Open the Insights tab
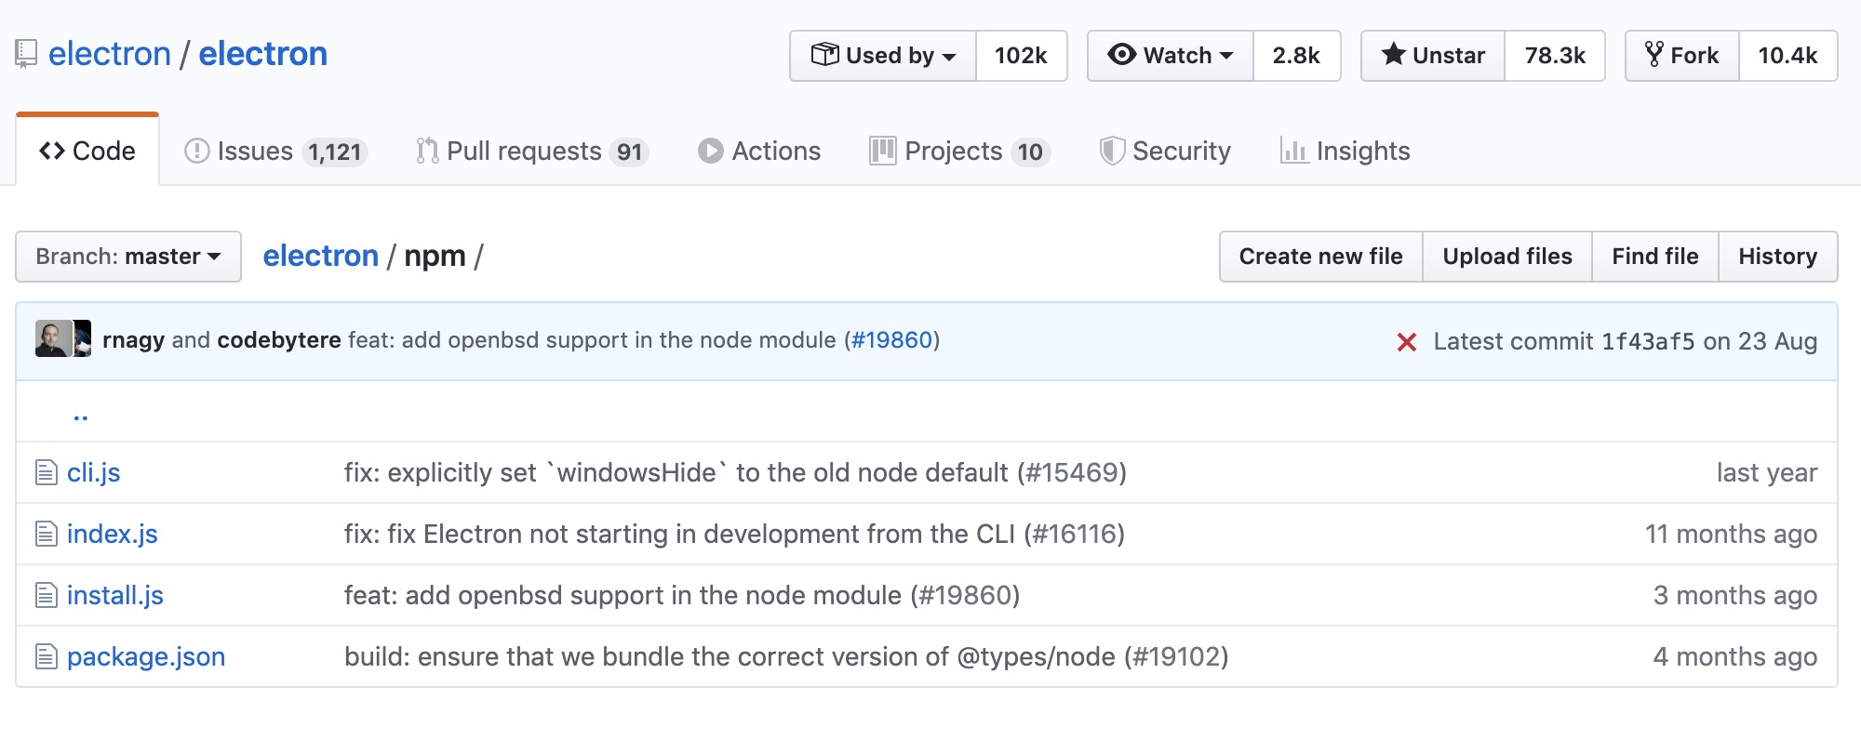Screen dimensions: 1861x740 point(1346,151)
